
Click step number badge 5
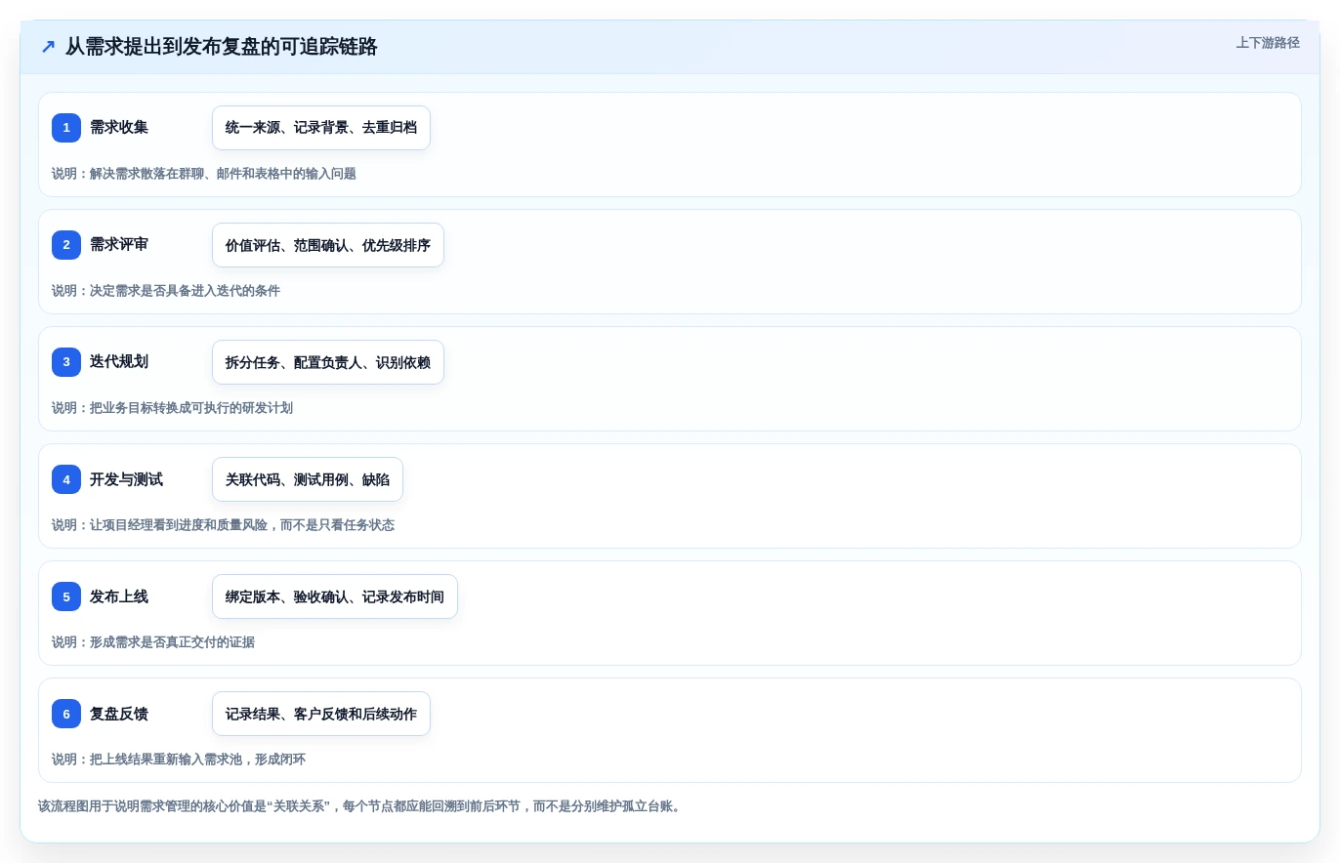[x=66, y=596]
